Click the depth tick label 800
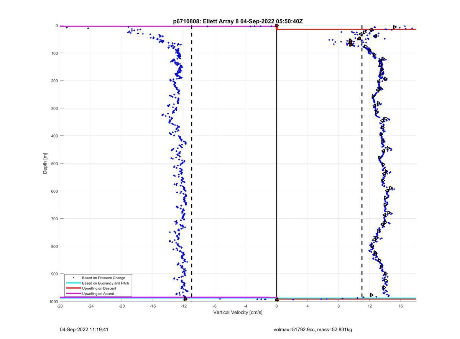The image size is (460, 339). click(54, 246)
